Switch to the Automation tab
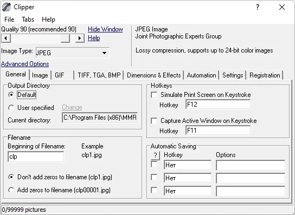295x215 pixels. [x=201, y=75]
